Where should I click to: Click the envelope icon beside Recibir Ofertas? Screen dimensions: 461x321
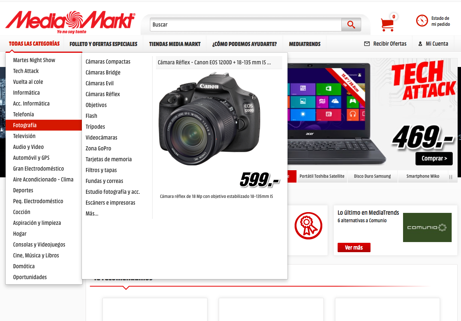point(367,44)
